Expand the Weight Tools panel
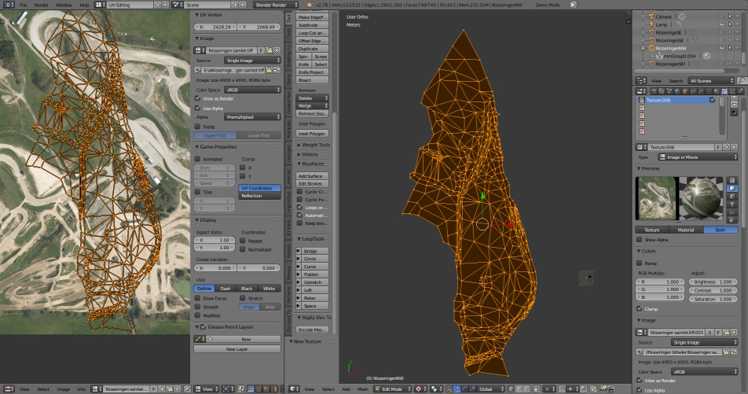The height and width of the screenshot is (394, 748). pos(313,145)
